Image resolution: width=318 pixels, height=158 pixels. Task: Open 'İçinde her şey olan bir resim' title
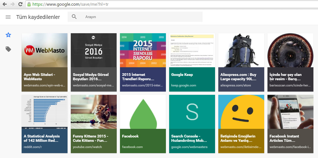[286, 77]
